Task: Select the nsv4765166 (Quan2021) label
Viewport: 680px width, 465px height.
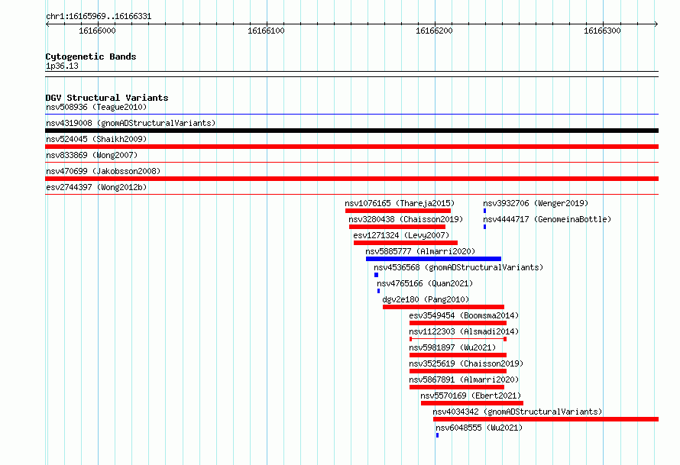Action: 425,283
